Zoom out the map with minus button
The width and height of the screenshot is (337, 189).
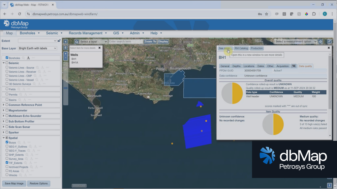[66, 58]
